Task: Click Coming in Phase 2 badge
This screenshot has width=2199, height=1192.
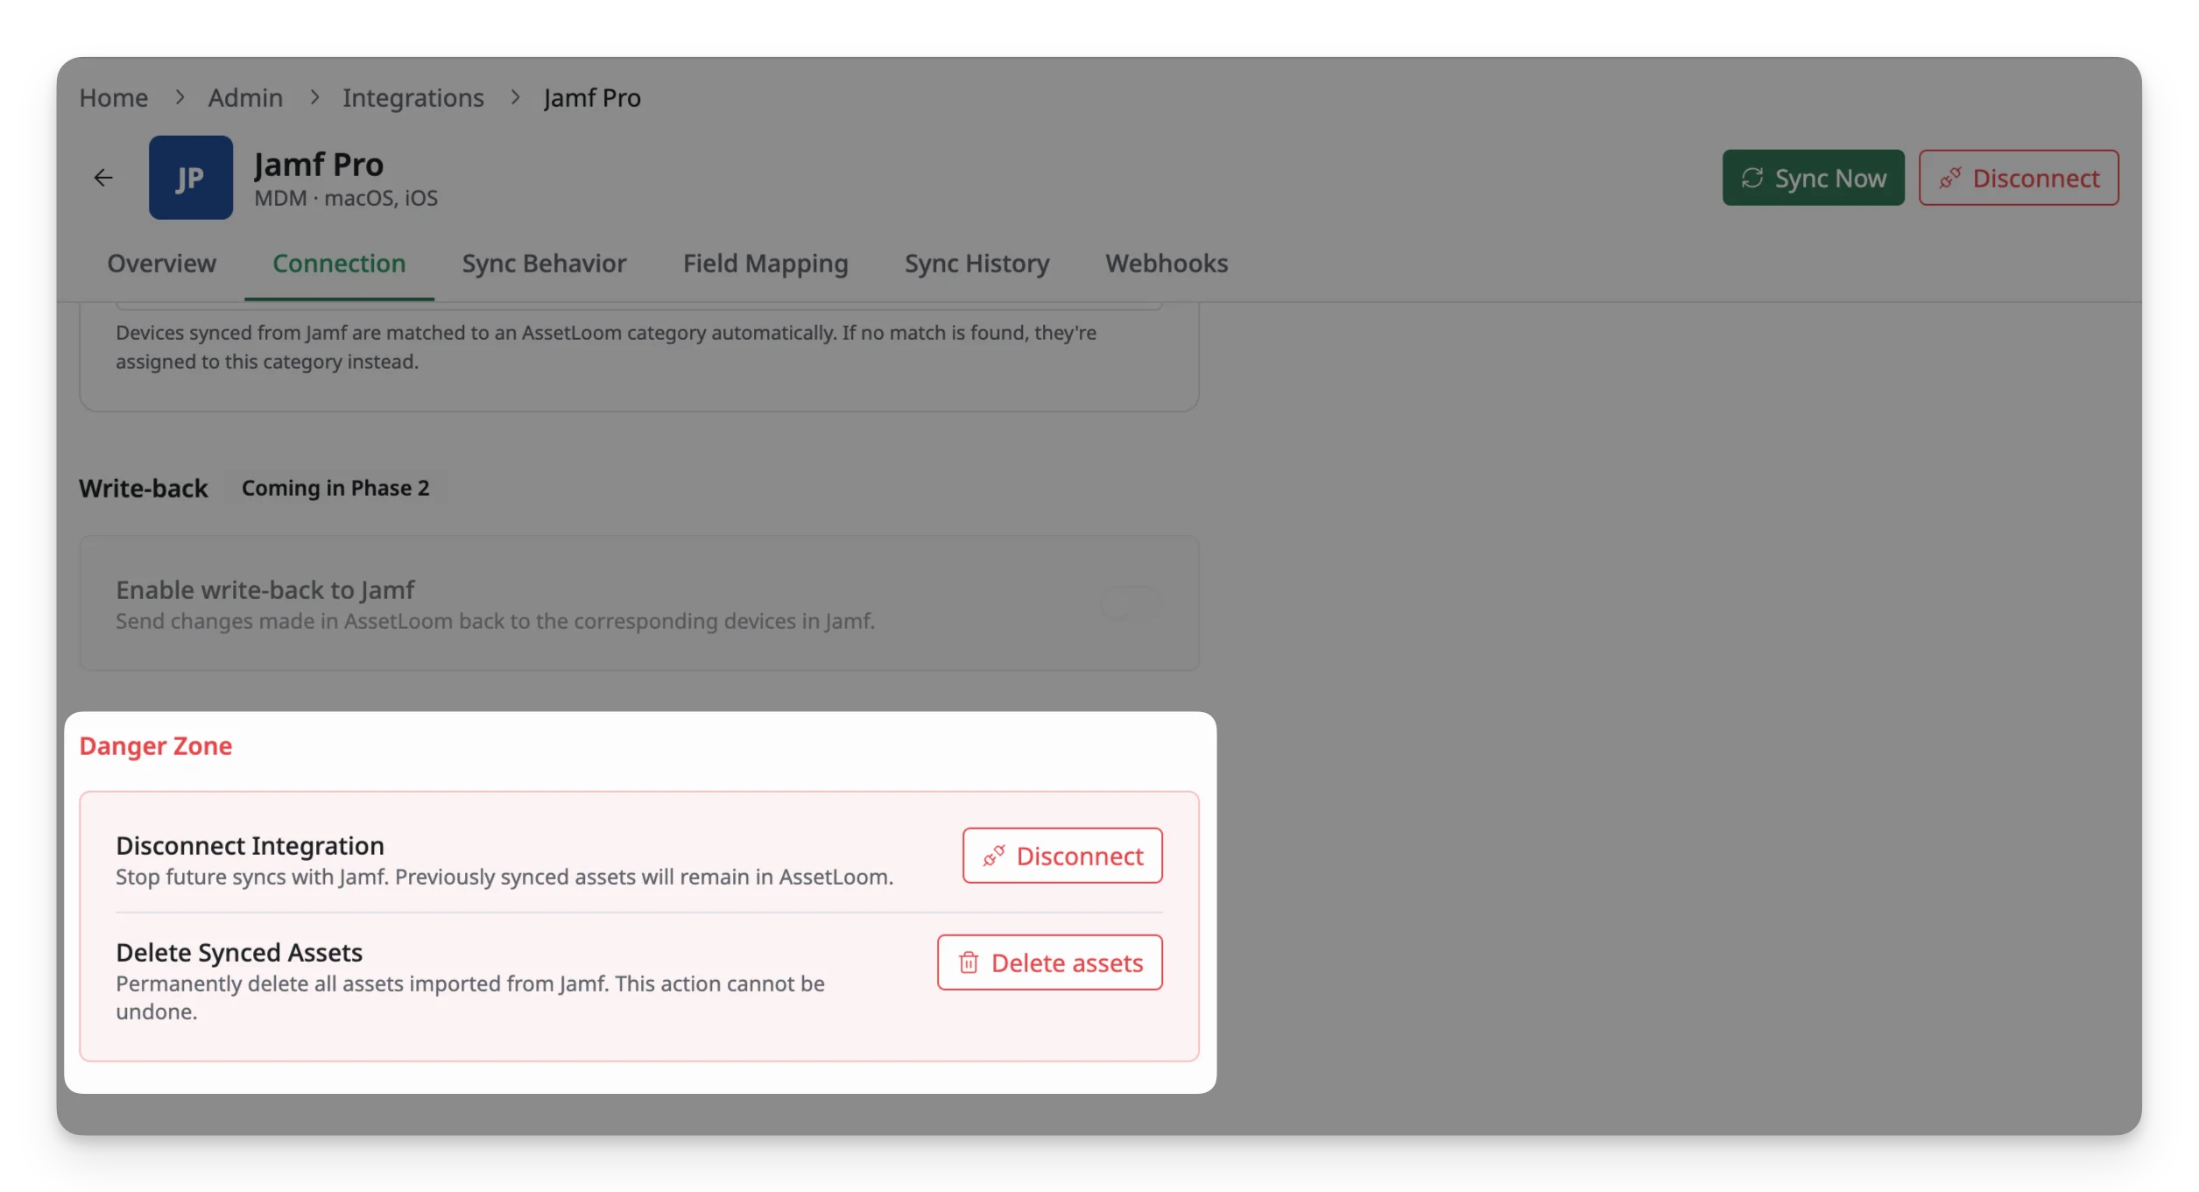Action: 335,488
